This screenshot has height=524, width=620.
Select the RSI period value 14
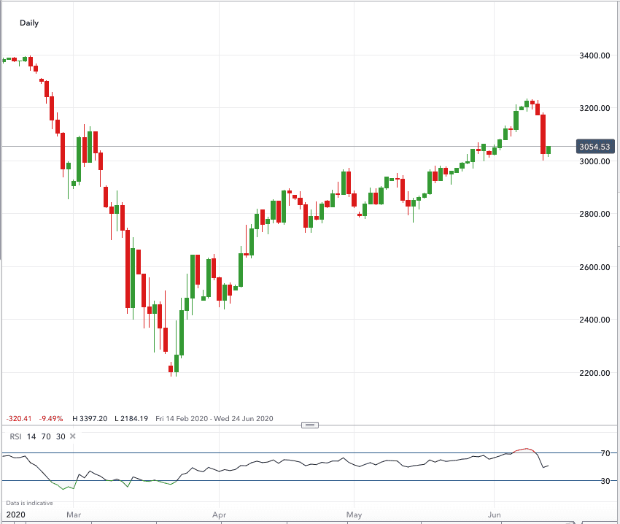tap(31, 436)
